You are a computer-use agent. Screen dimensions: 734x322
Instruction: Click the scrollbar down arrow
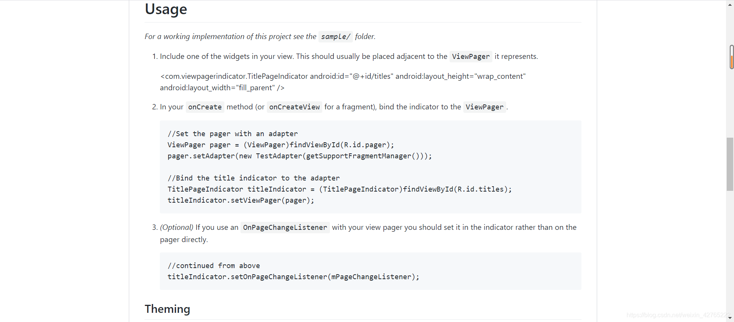tap(730, 318)
